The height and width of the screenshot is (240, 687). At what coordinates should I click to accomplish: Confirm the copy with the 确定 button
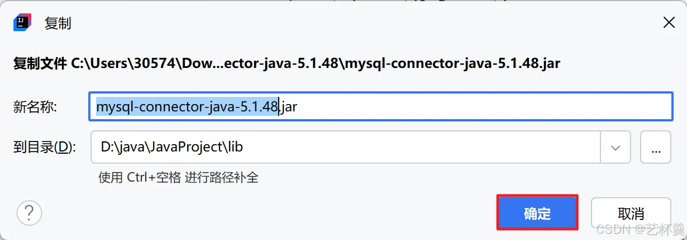537,213
